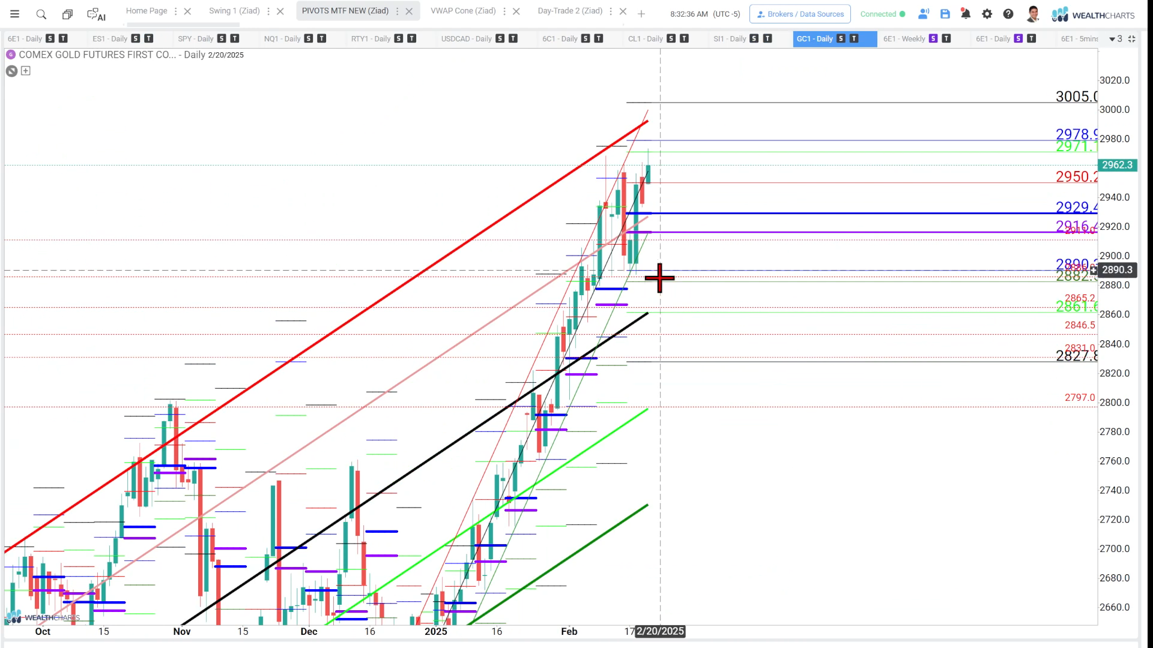Screen dimensions: 1153x648
Task: Click the Connected status indicator
Action: (882, 14)
